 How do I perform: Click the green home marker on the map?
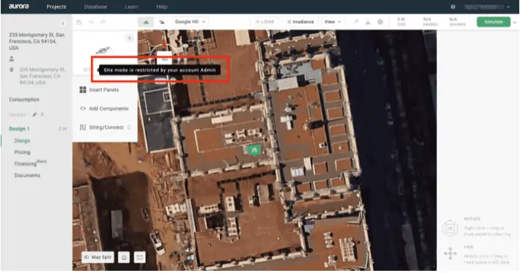[254, 150]
